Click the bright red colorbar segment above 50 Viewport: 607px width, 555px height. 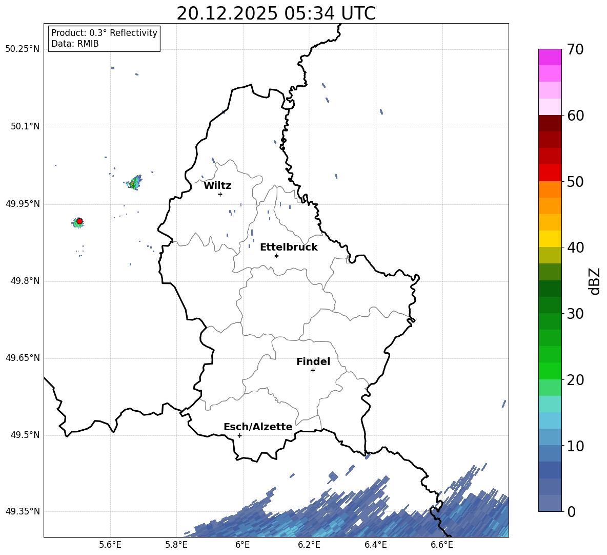(550, 173)
